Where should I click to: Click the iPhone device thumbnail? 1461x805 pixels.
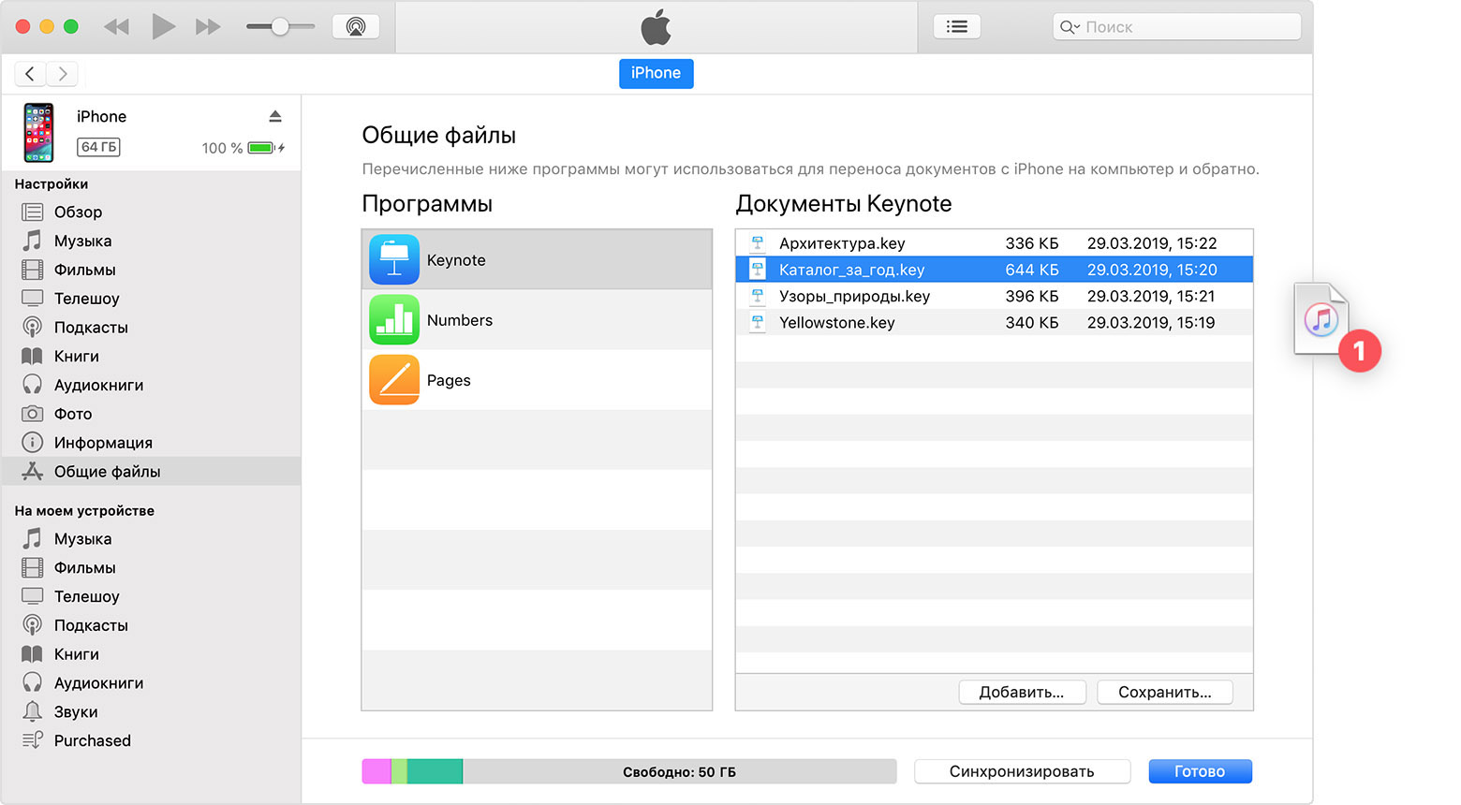[x=38, y=132]
